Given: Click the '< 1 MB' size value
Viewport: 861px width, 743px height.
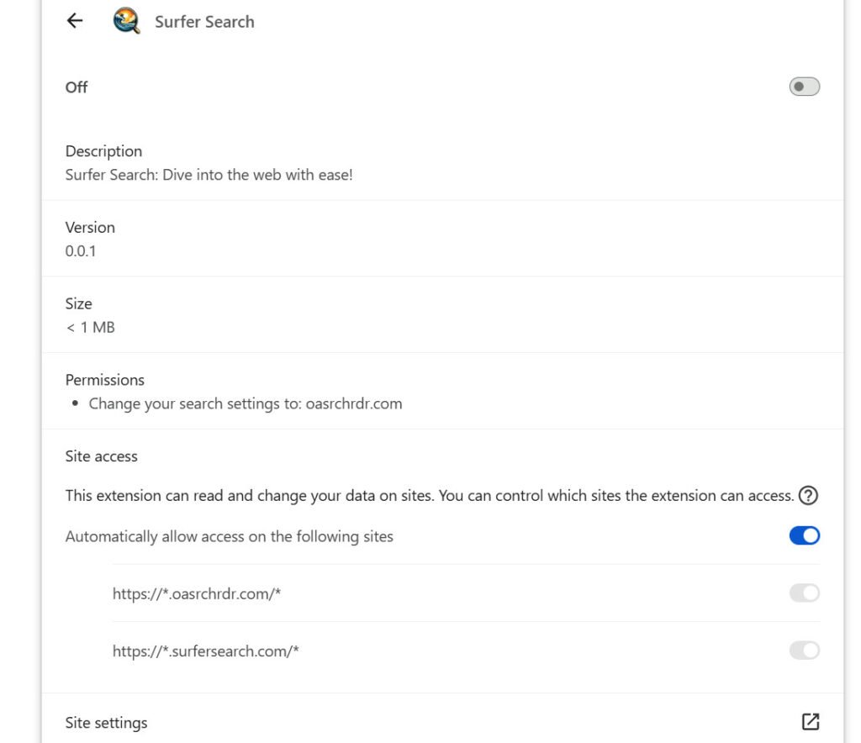Looking at the screenshot, I should pos(90,327).
